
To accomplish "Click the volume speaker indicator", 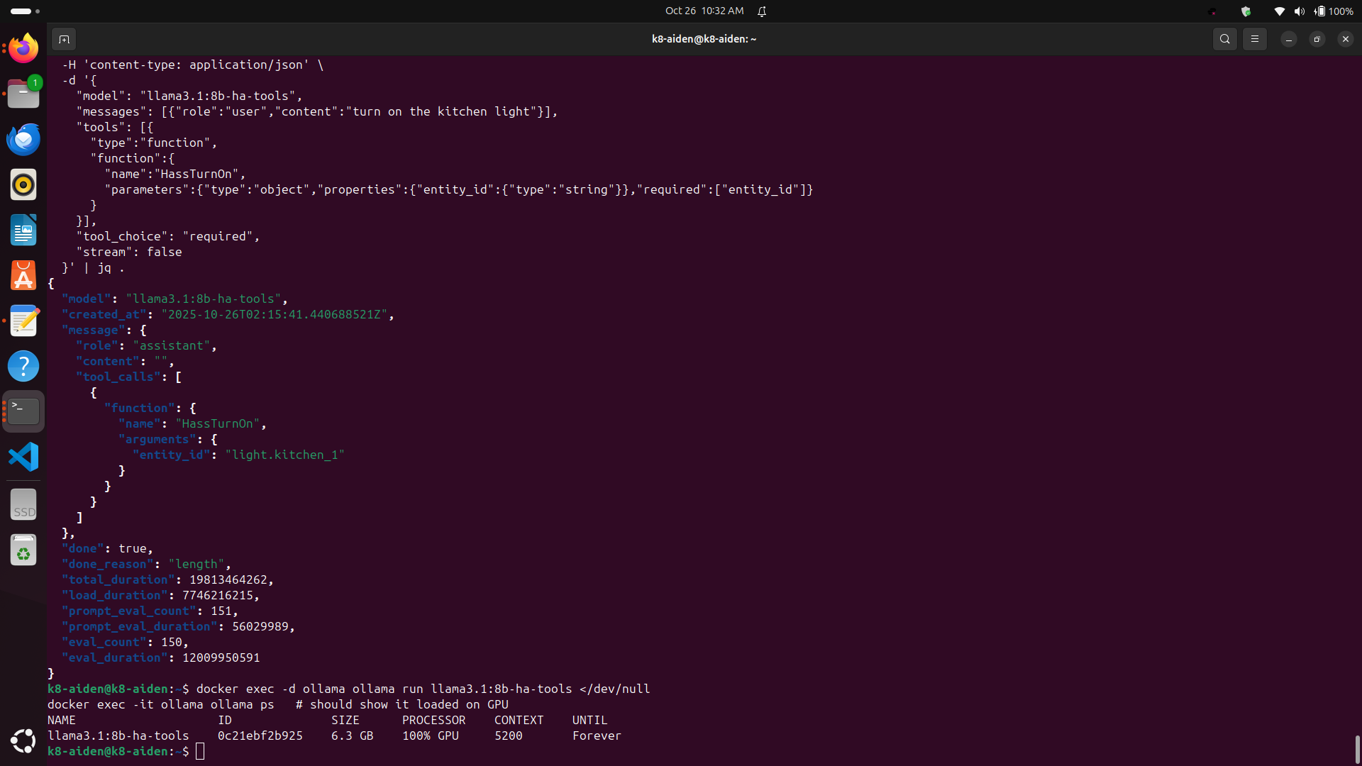I will [1299, 11].
